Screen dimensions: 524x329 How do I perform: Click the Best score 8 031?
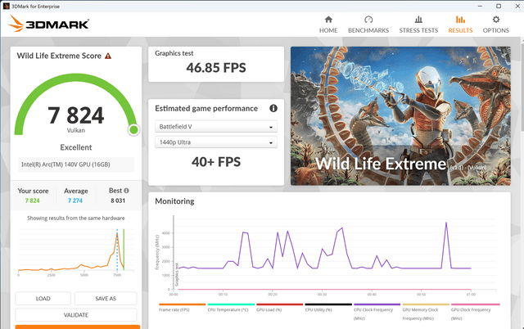[118, 201]
